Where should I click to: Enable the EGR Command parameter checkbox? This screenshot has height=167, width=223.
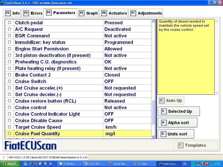9,36
